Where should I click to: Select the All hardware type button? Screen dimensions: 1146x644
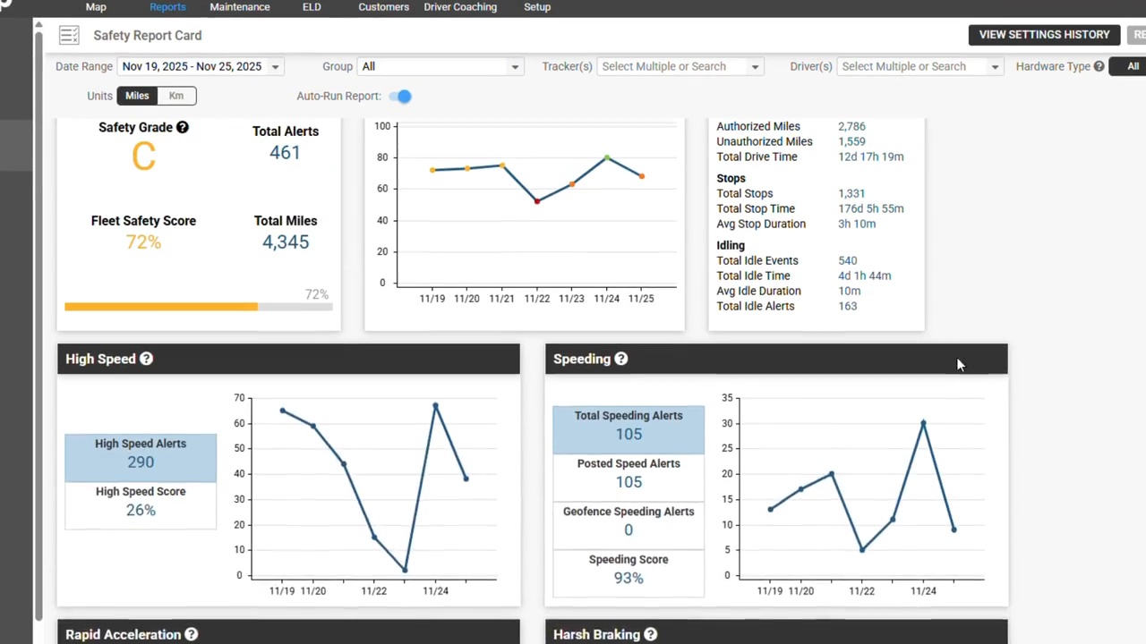1130,66
